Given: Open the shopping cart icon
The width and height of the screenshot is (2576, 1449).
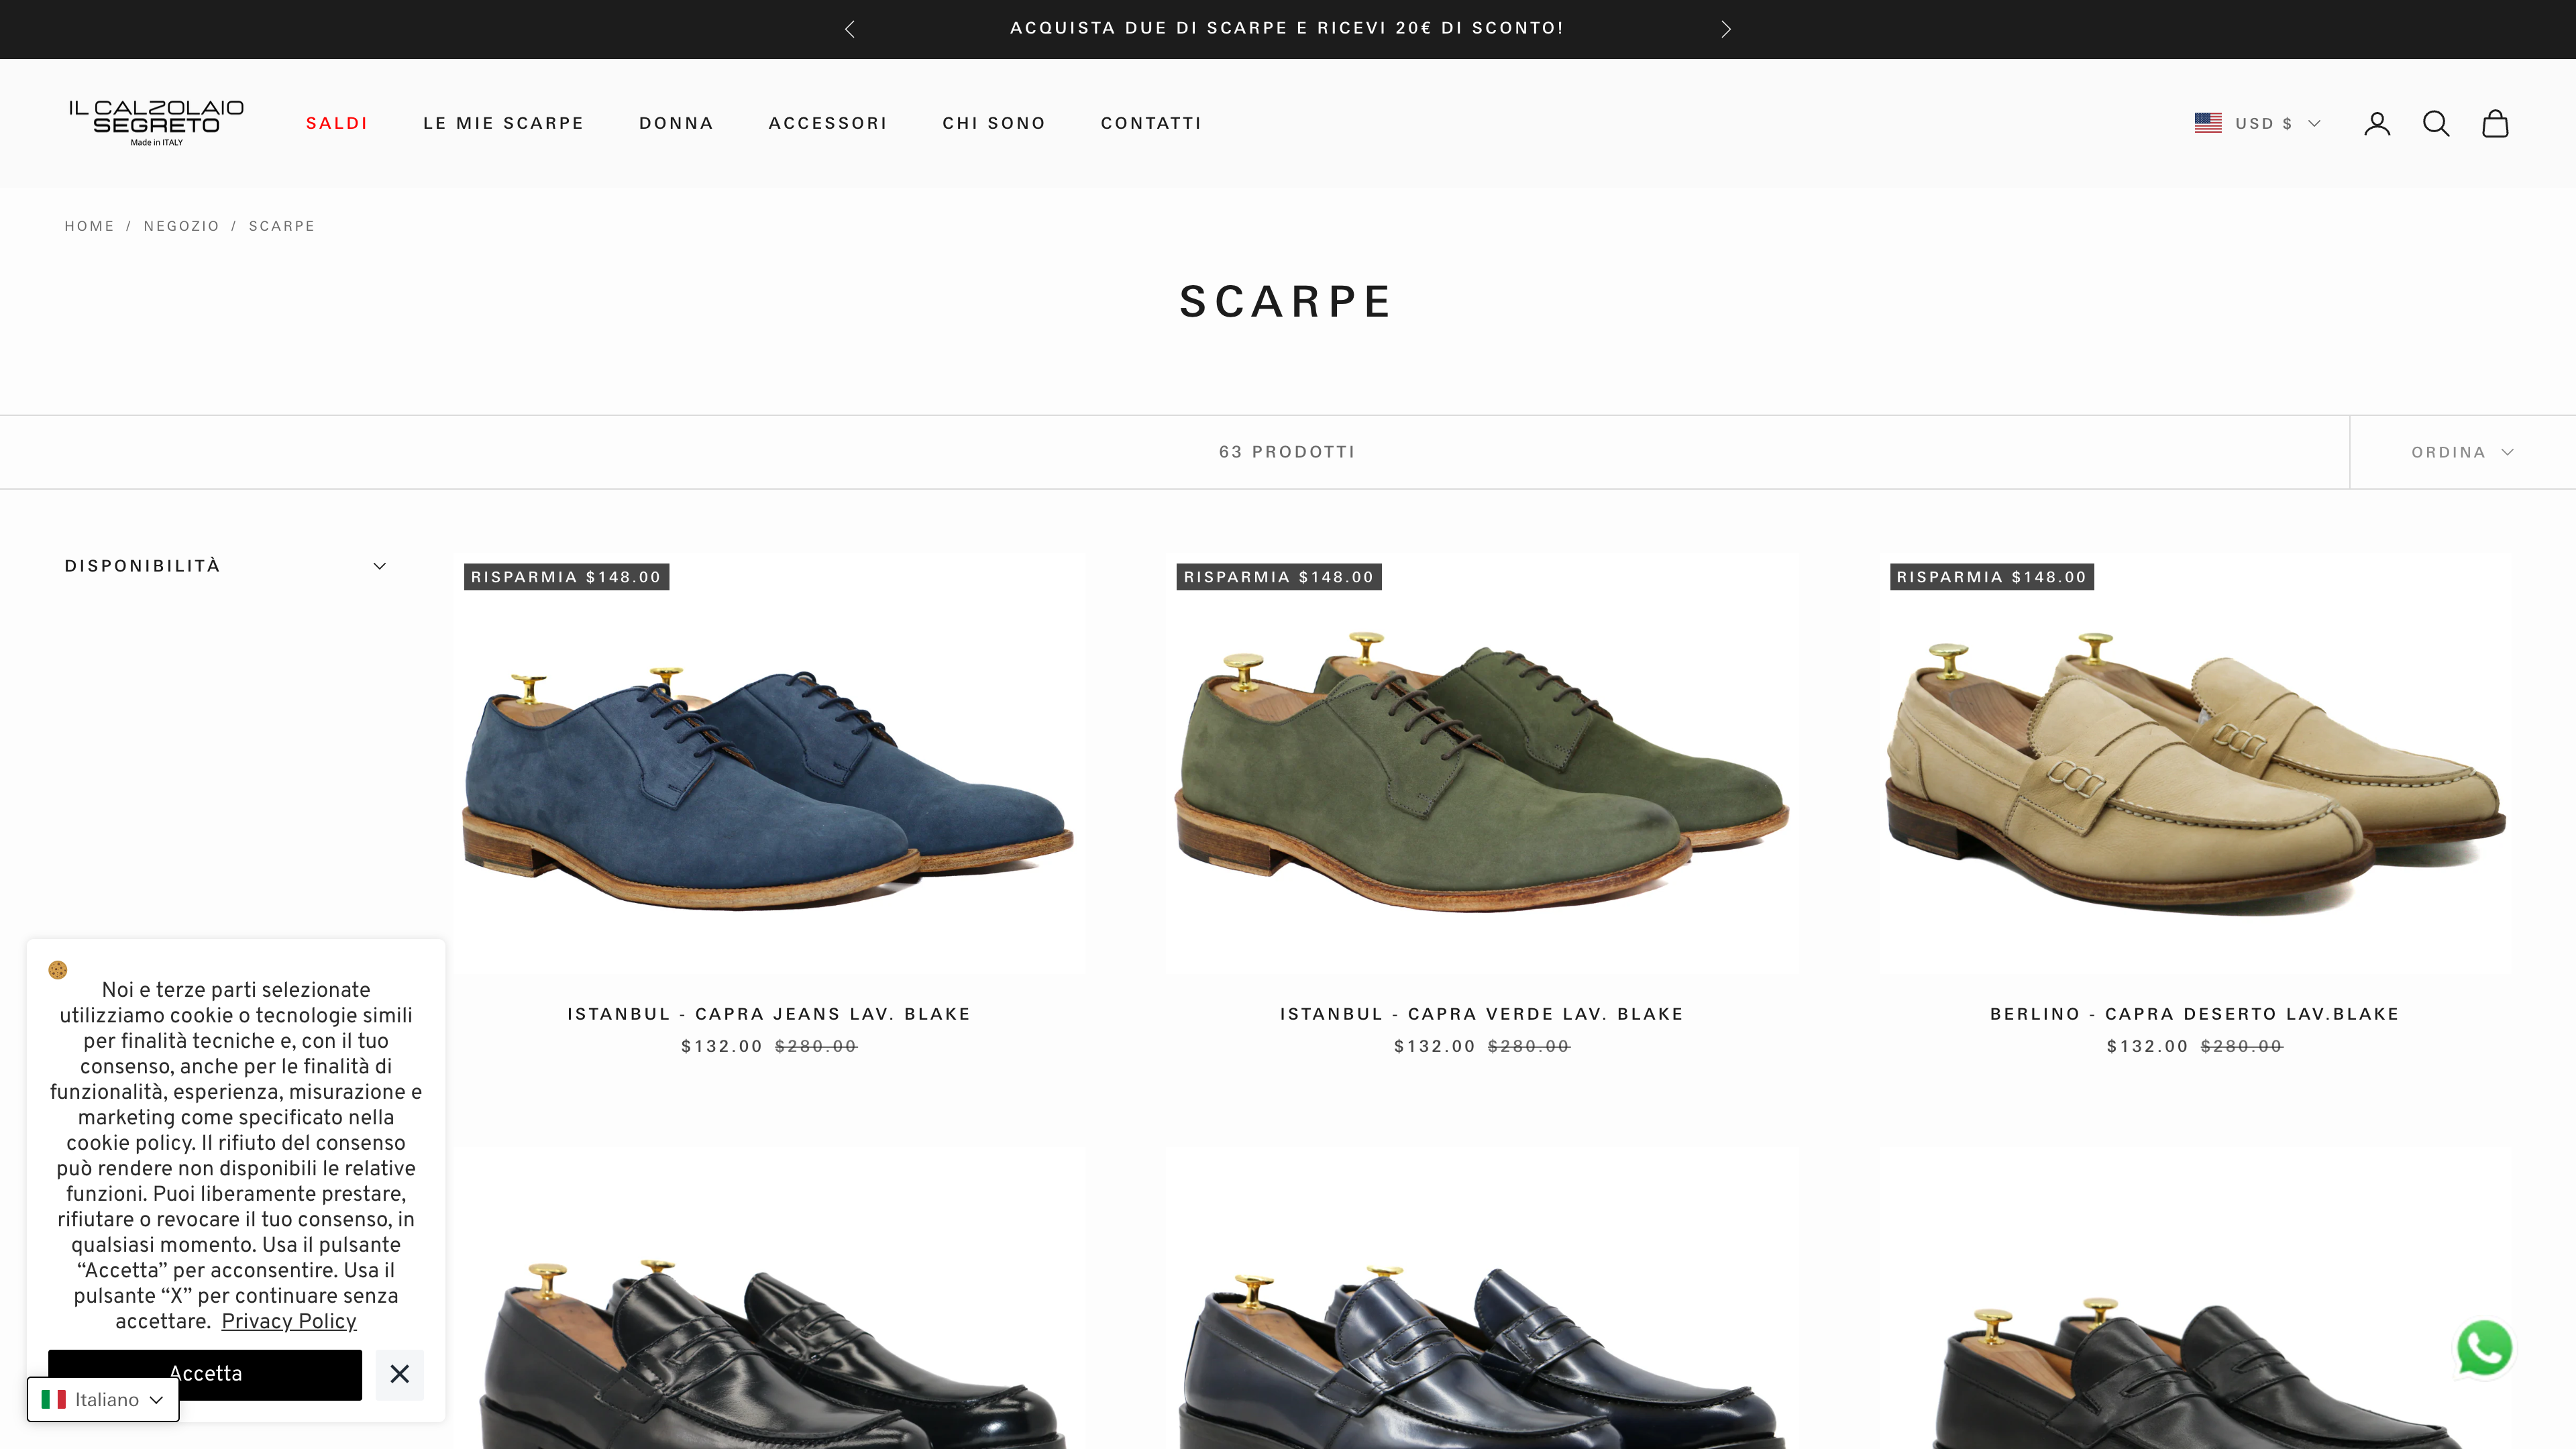Looking at the screenshot, I should (2496, 123).
